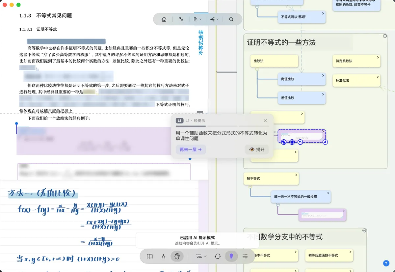Select the 差值比较 card
The image size is (395, 272).
tap(302, 98)
